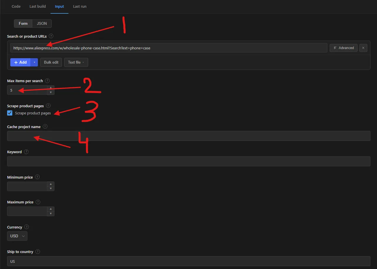This screenshot has width=377, height=269.
Task: Show help tooltip for Currency
Action: (27, 227)
